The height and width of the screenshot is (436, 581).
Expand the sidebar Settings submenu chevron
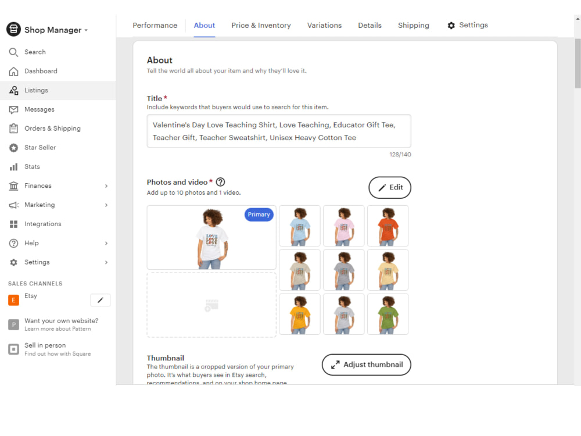click(106, 263)
